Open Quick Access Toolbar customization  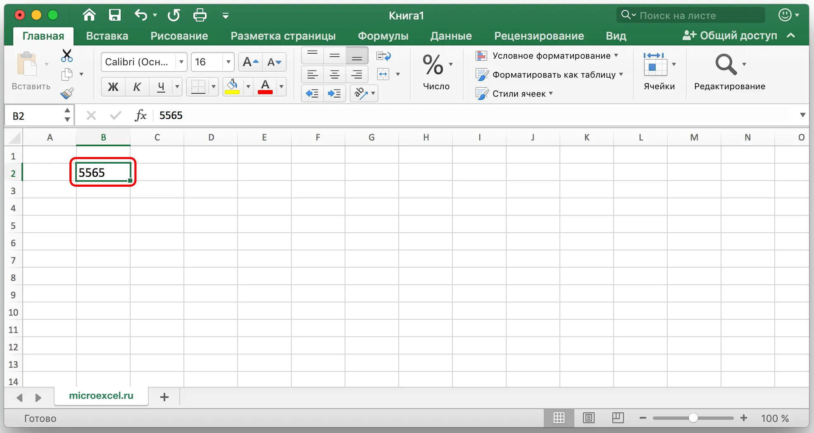(226, 16)
